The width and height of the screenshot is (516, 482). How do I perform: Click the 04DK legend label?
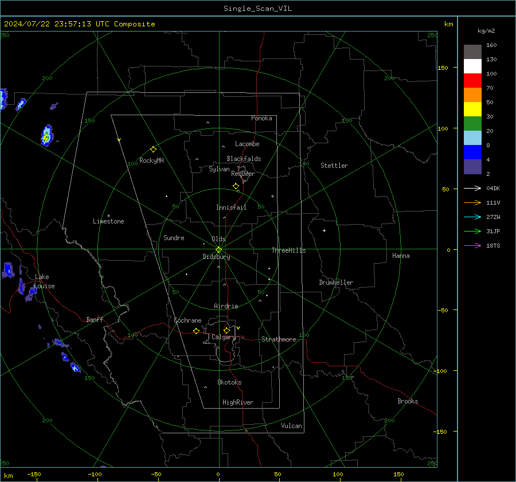(x=493, y=188)
